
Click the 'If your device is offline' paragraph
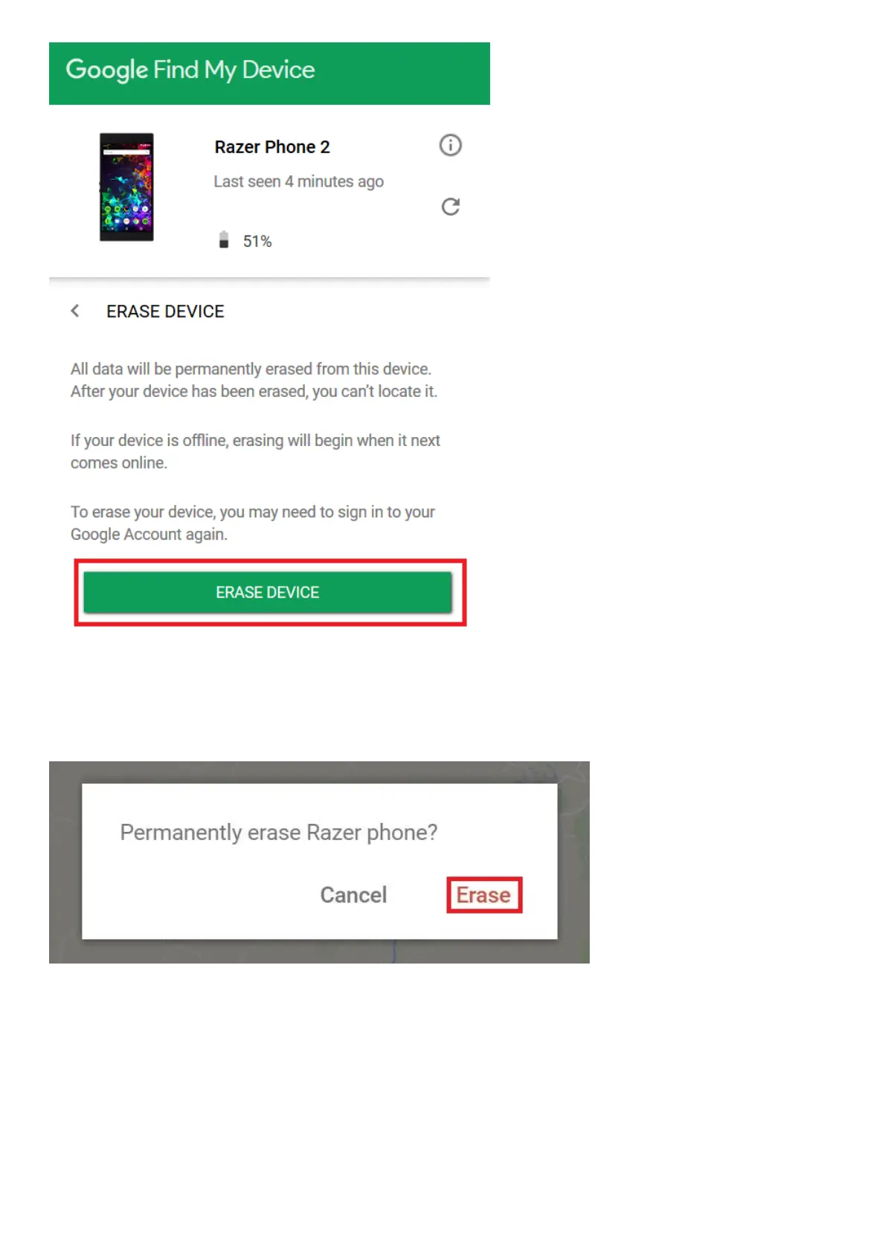pos(255,451)
